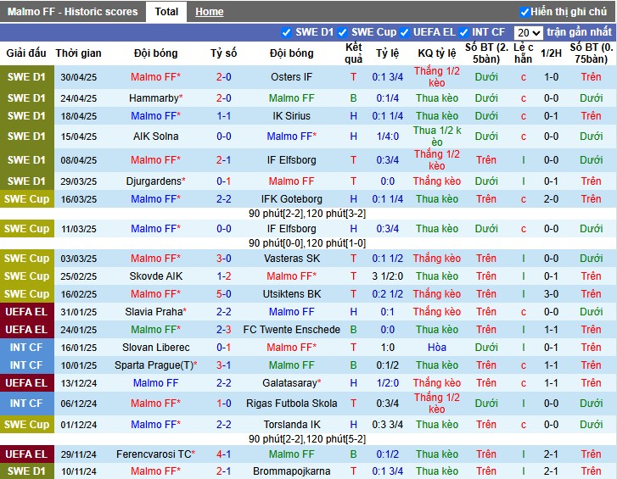The image size is (617, 479).
Task: Open AIK Solna team link
Action: 156,136
